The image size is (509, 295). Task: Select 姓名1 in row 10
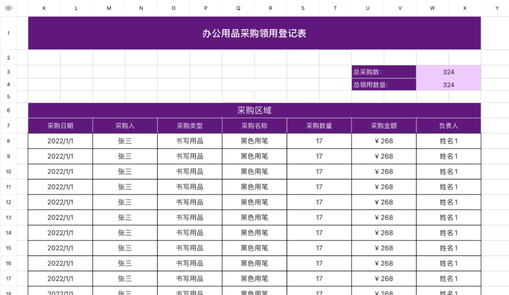pos(448,171)
